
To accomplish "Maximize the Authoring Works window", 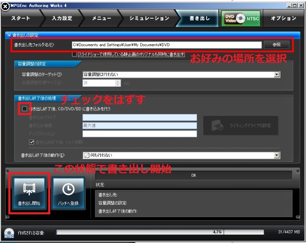I will pyautogui.click(x=295, y=6).
